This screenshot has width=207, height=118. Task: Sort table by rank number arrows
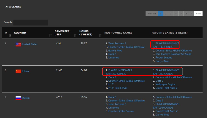click(10, 35)
